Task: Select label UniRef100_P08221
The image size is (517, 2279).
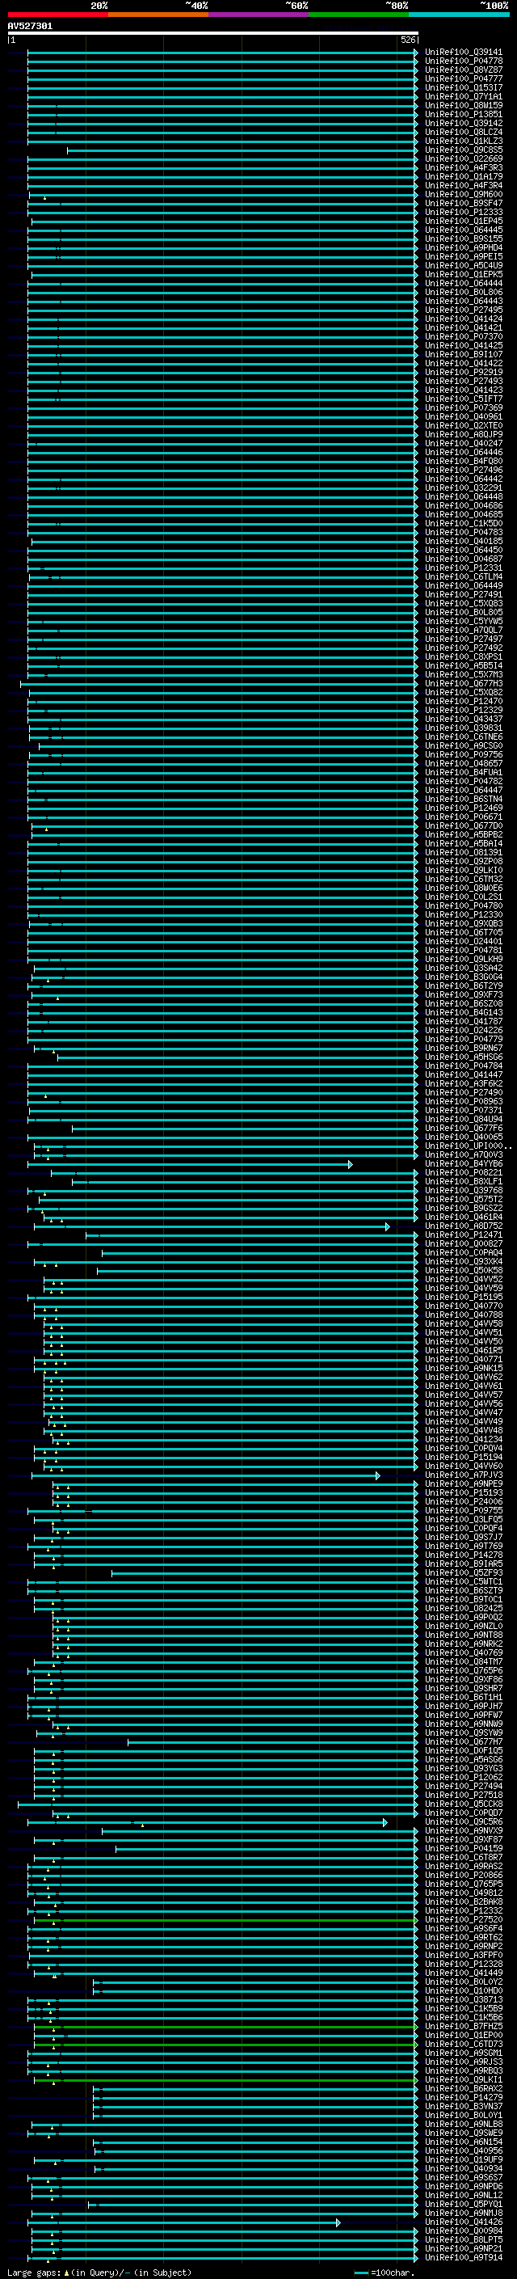Action: click(x=464, y=1172)
